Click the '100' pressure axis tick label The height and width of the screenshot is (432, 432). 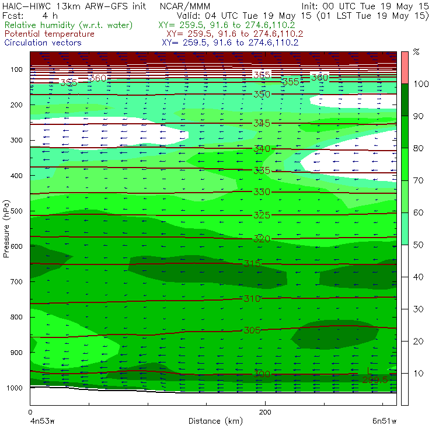pyautogui.click(x=16, y=69)
